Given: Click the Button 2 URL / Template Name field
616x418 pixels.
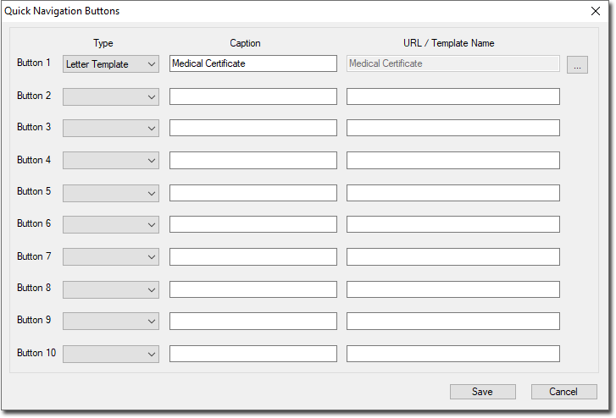Looking at the screenshot, I should click(x=452, y=96).
